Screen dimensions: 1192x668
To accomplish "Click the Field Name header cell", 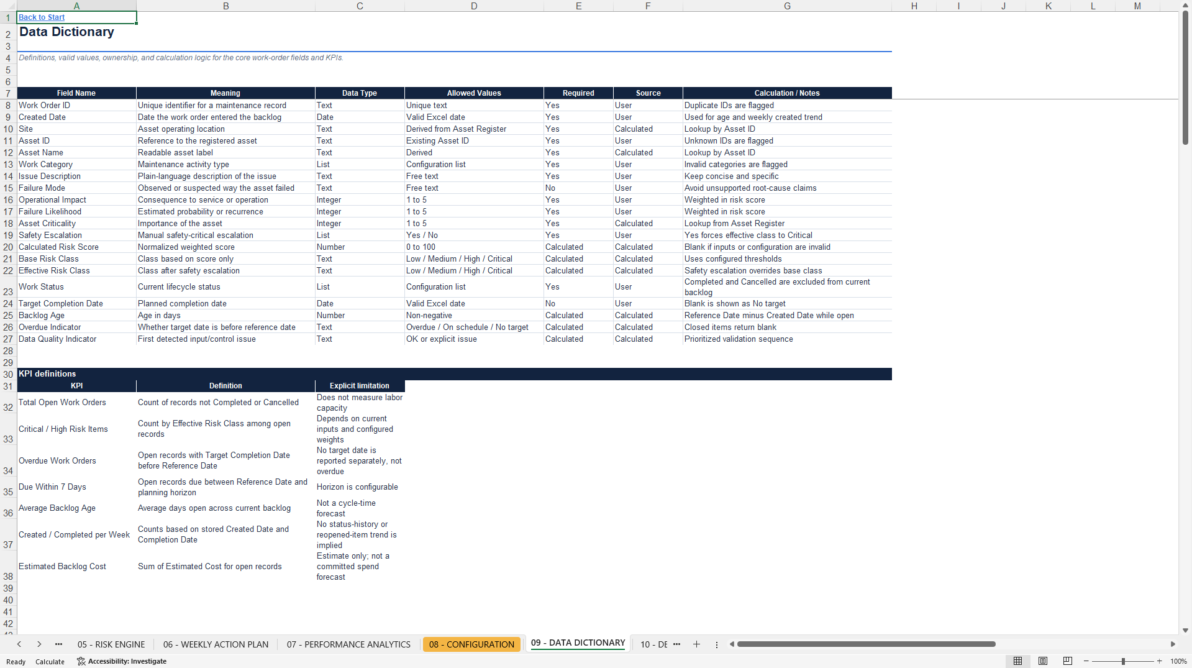I will point(76,93).
